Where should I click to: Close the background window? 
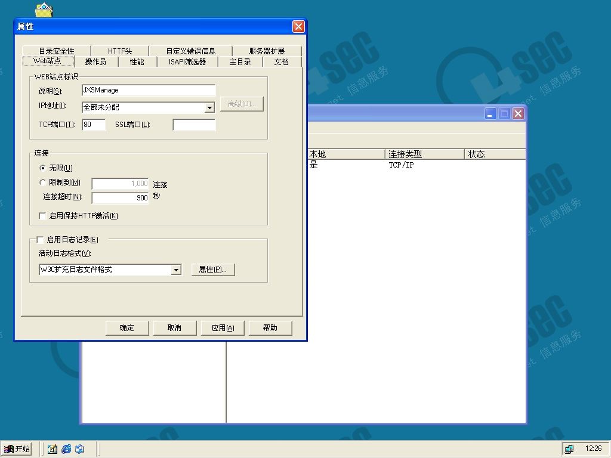coord(518,114)
